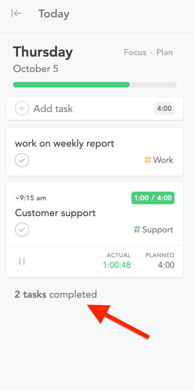This screenshot has height=390, width=194.
Task: Collapse the Today panel with arrow icon
Action: point(16,13)
